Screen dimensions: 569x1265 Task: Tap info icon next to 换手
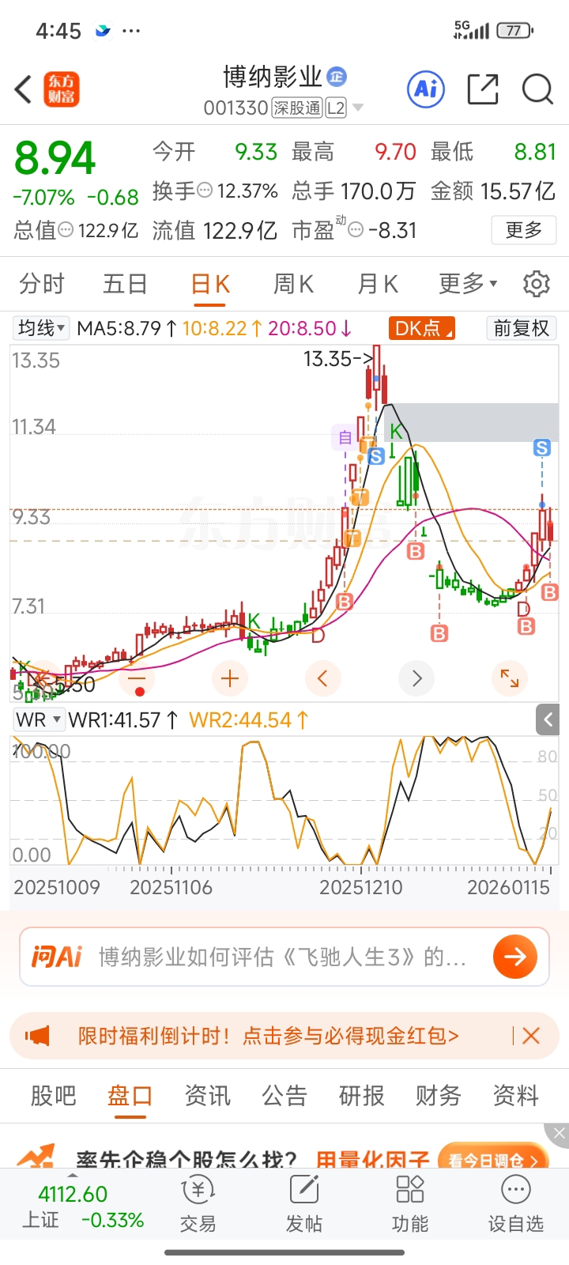[205, 191]
